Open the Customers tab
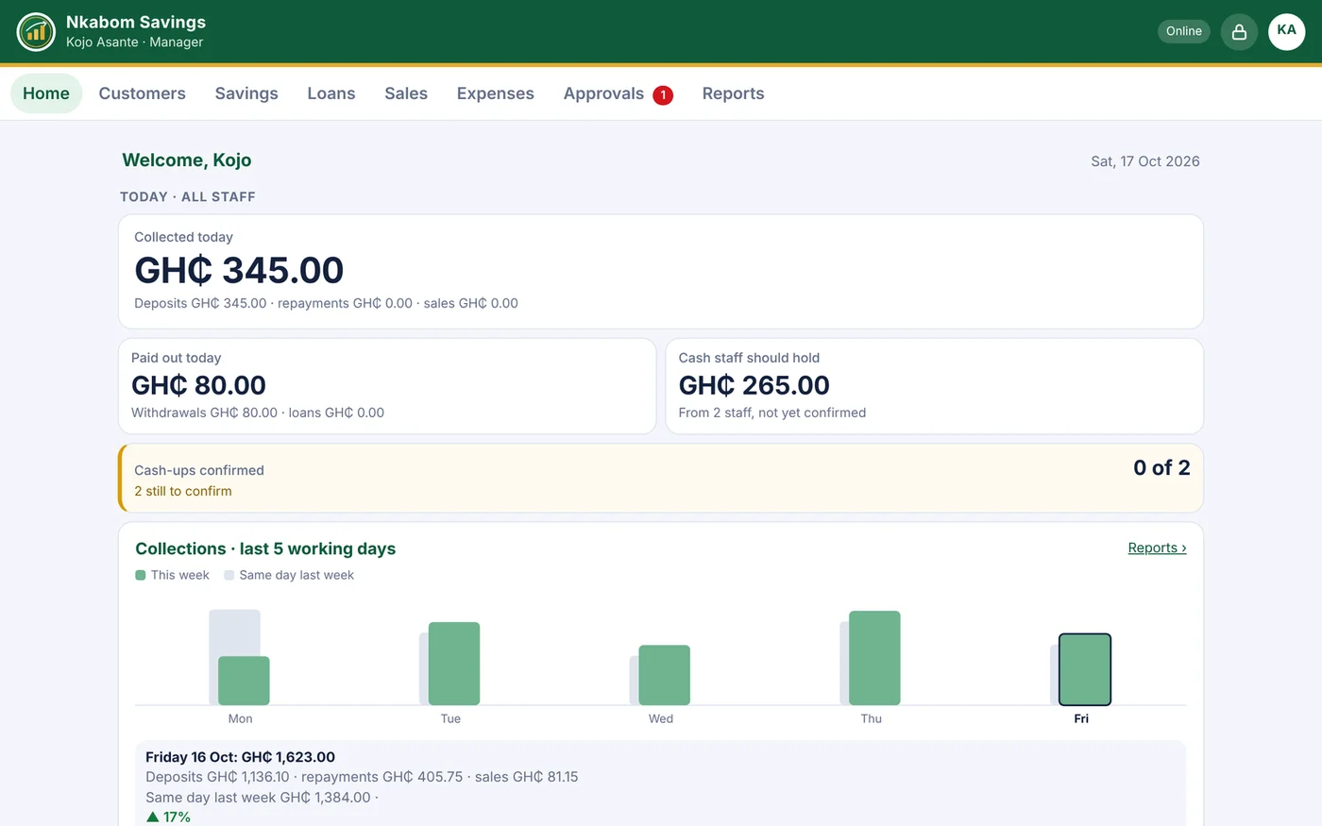Screen dimensions: 1322x826 (x=143, y=93)
